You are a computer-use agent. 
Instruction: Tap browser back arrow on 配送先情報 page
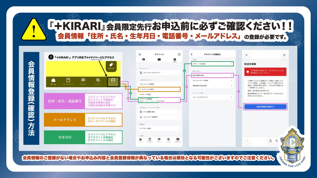(247, 141)
